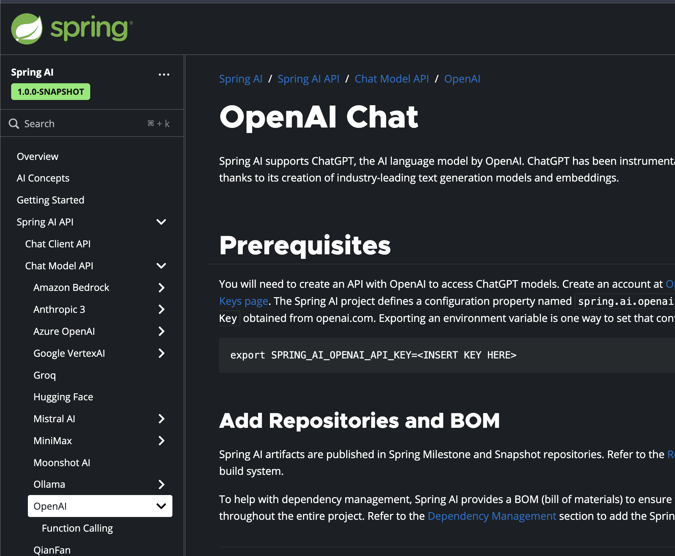Image resolution: width=675 pixels, height=556 pixels.
Task: Expand the Ollama submenu arrow
Action: (x=161, y=484)
